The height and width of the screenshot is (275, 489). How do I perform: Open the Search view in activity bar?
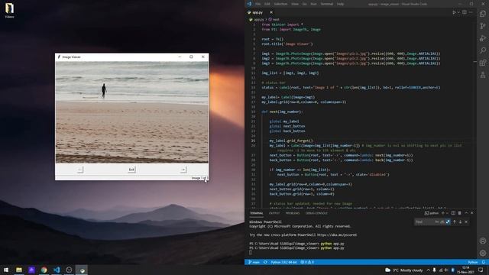[483, 50]
